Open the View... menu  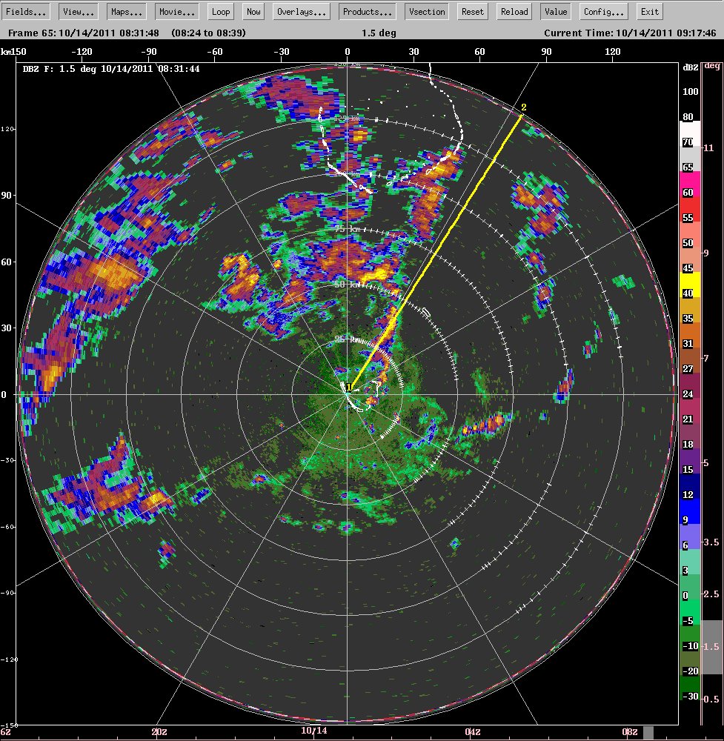pyautogui.click(x=79, y=12)
